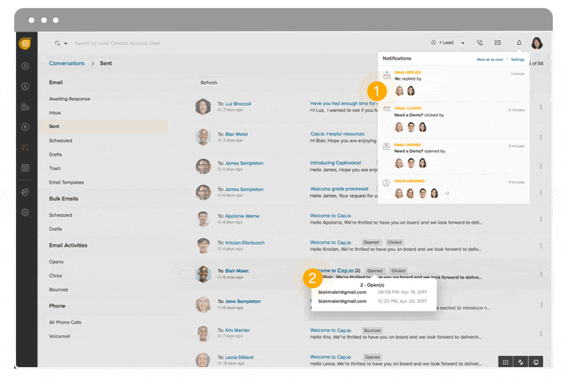Open Email Templates
Image resolution: width=567 pixels, height=378 pixels.
pyautogui.click(x=67, y=182)
